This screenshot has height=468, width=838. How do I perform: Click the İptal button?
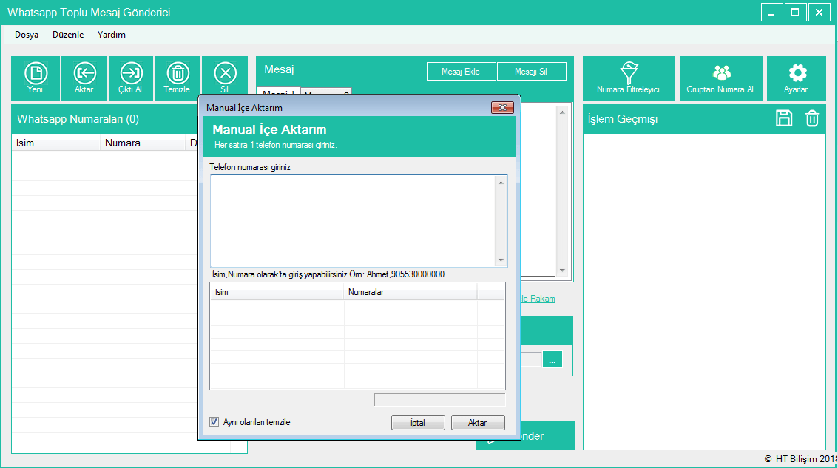(x=418, y=423)
